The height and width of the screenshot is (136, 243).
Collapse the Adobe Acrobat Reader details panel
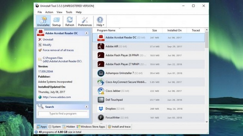[x=86, y=33]
